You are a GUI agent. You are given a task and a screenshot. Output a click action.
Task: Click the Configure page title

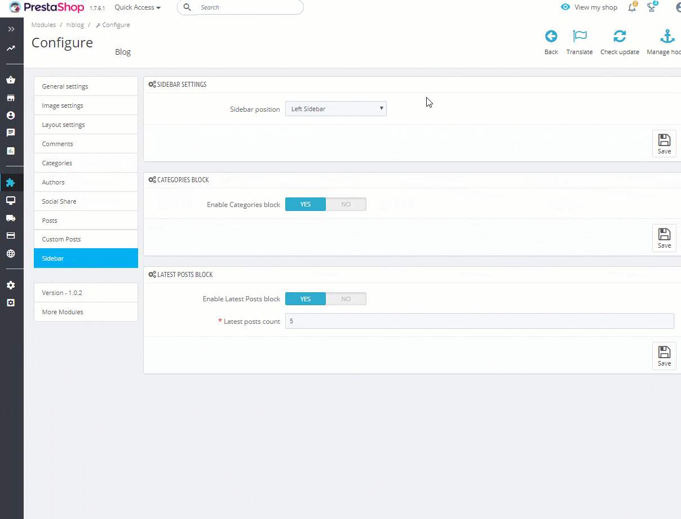tap(62, 43)
